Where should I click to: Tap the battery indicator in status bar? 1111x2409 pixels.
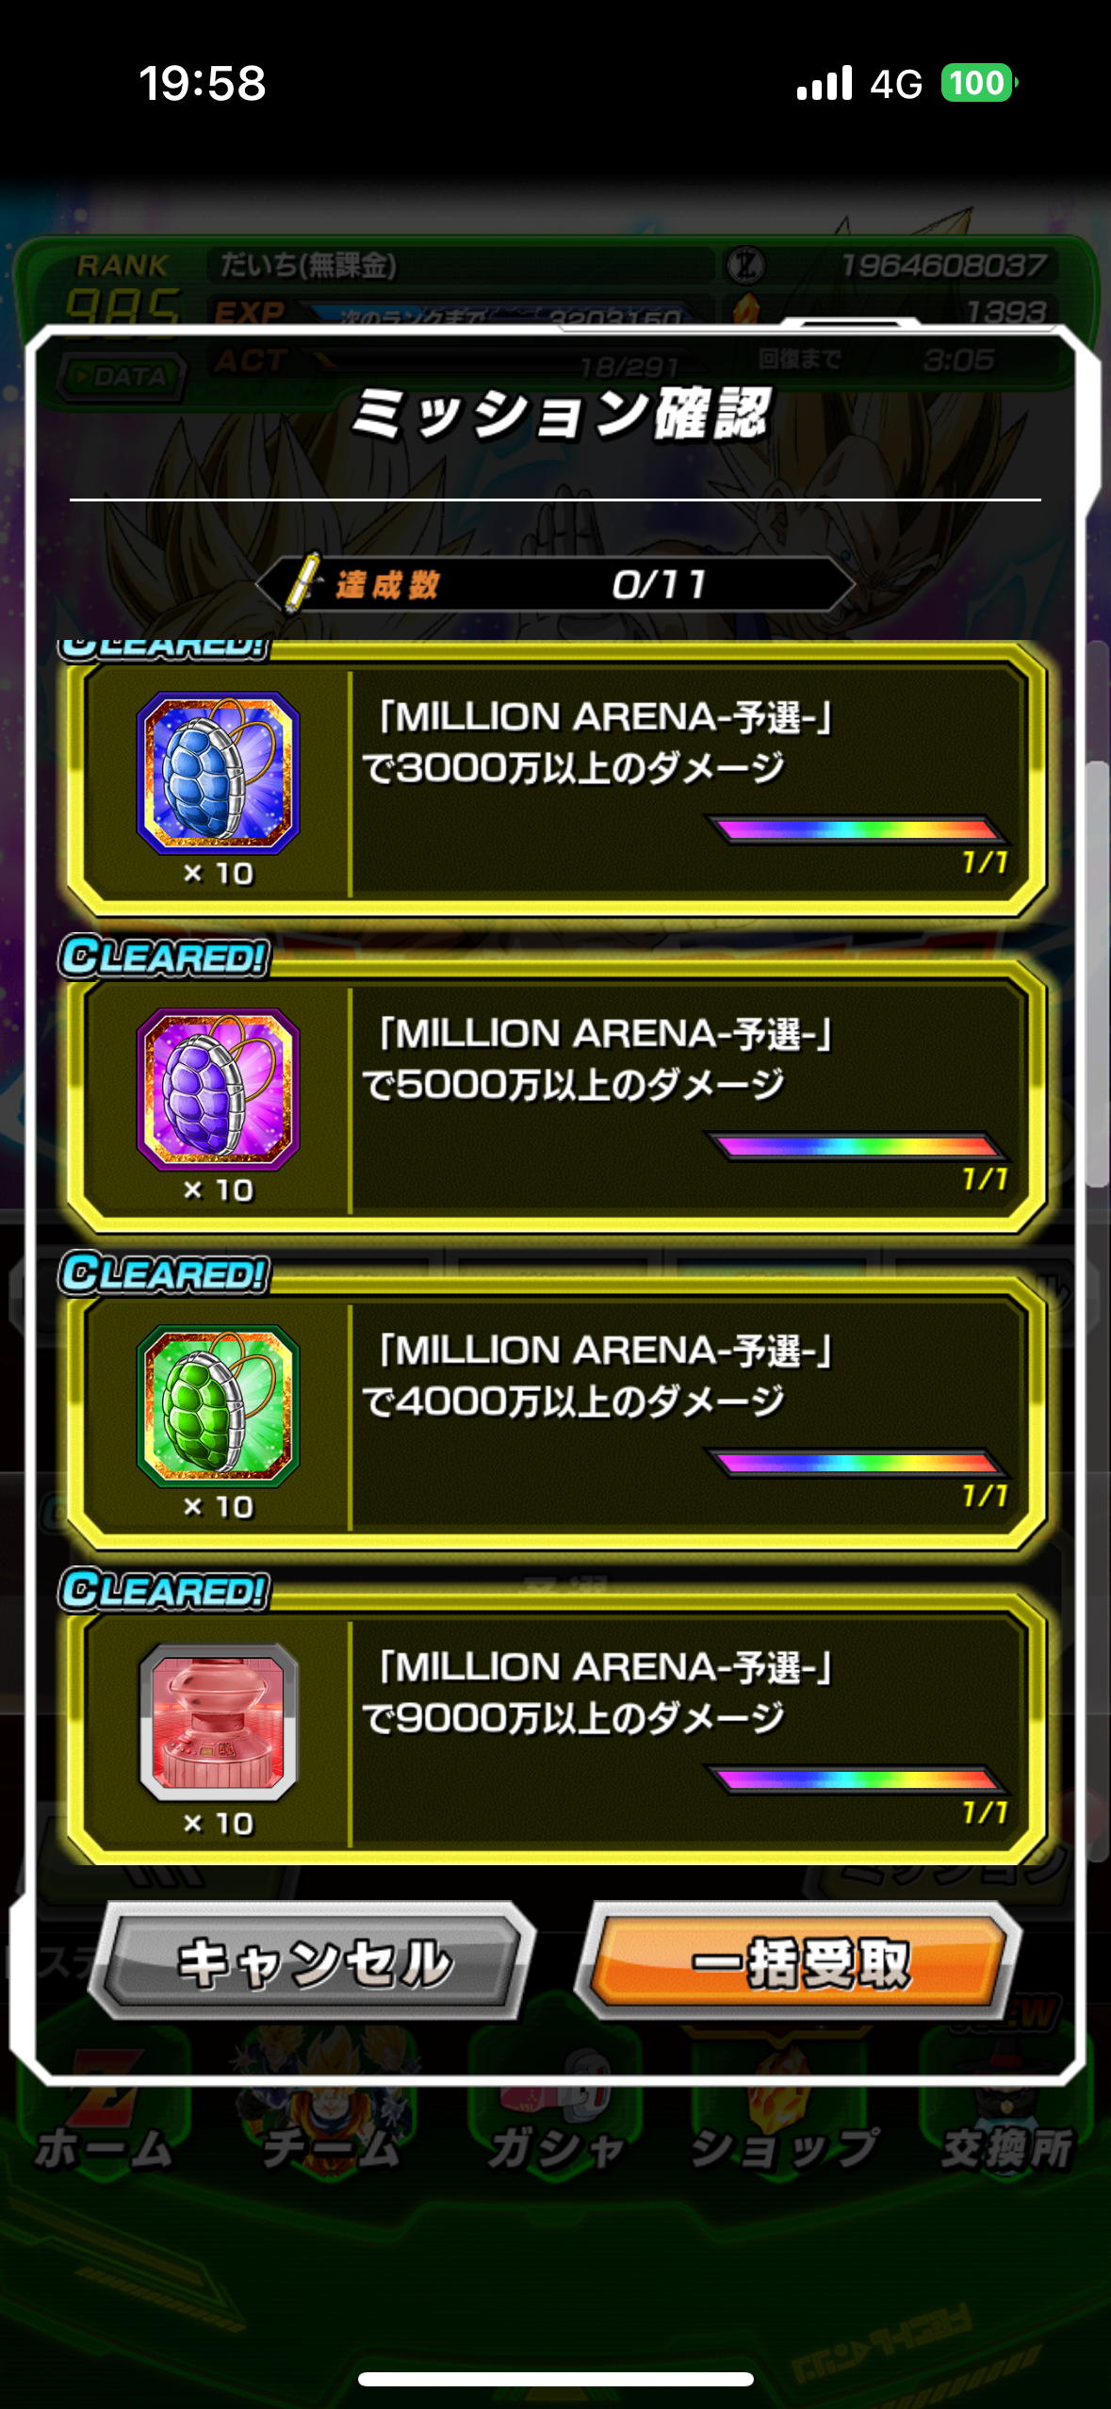[979, 83]
